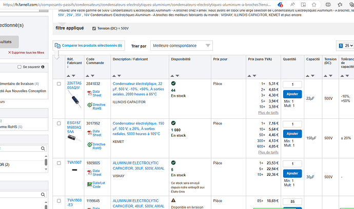
Task: Sort Prix (sans TVA) column descending
Action: click(x=254, y=76)
